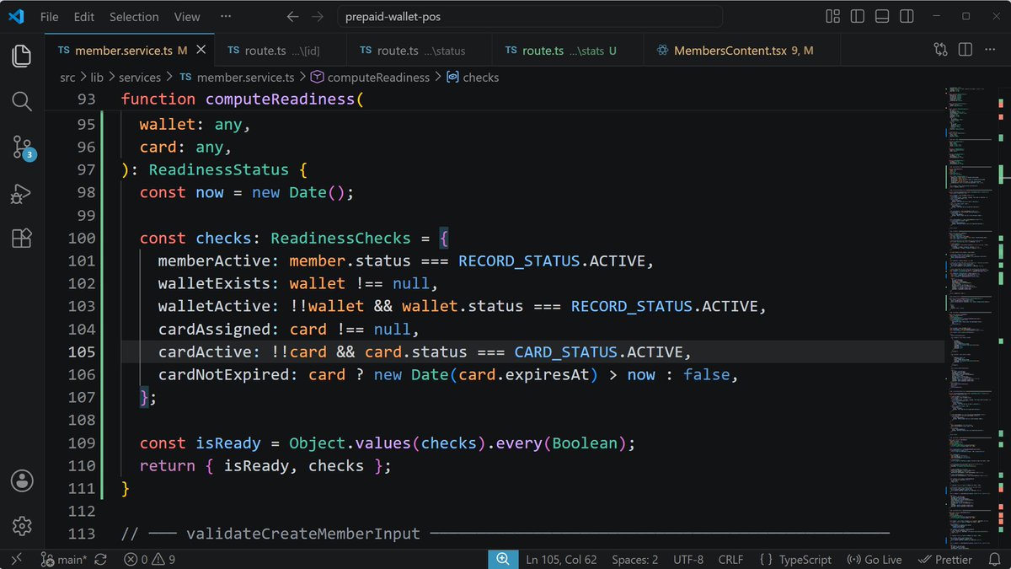
Task: Open the Explorer view in activity bar
Action: pos(22,56)
